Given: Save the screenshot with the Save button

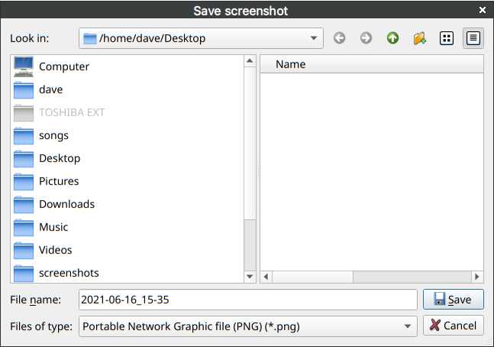Looking at the screenshot, I should (453, 300).
